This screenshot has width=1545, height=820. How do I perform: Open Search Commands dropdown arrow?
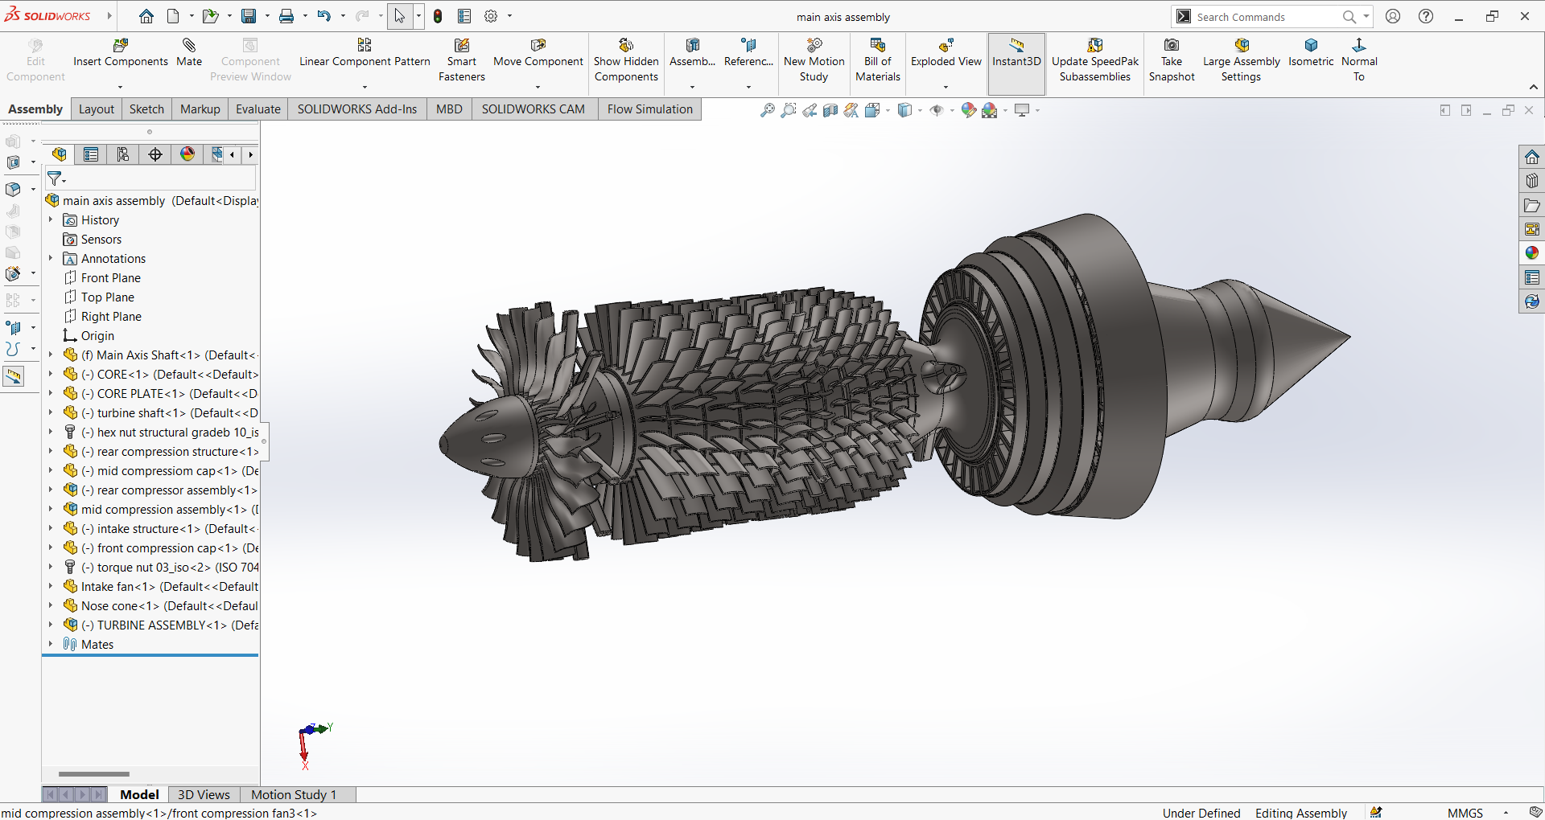click(1366, 16)
